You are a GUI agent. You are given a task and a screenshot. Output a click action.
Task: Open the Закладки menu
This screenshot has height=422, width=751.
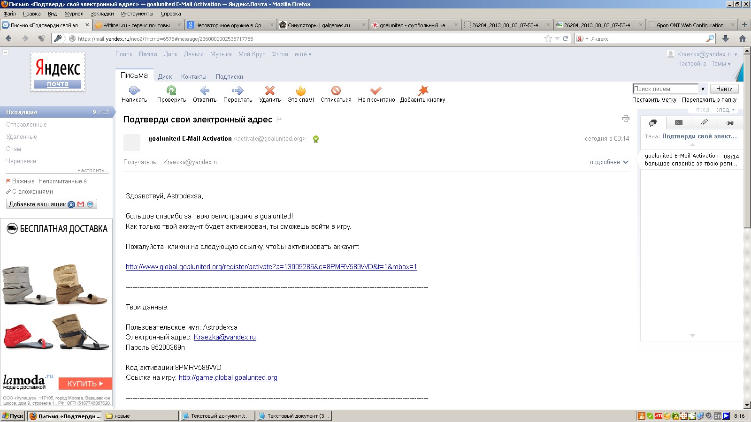[102, 14]
